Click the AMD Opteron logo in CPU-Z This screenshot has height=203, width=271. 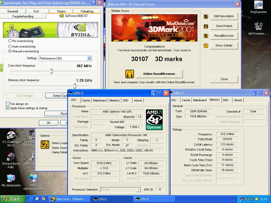point(154,120)
